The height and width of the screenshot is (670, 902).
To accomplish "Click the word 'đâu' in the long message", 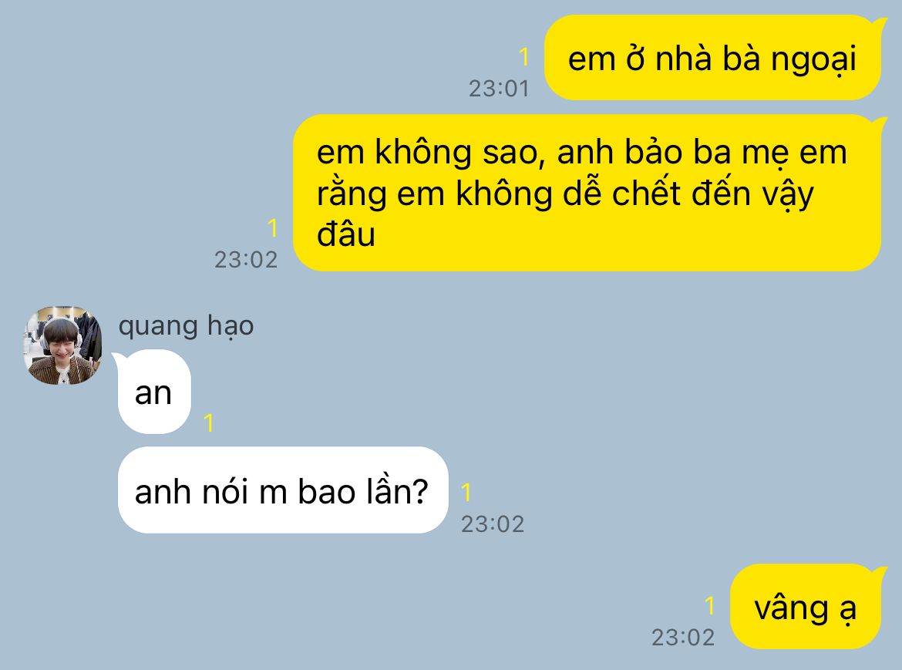I will [x=346, y=234].
